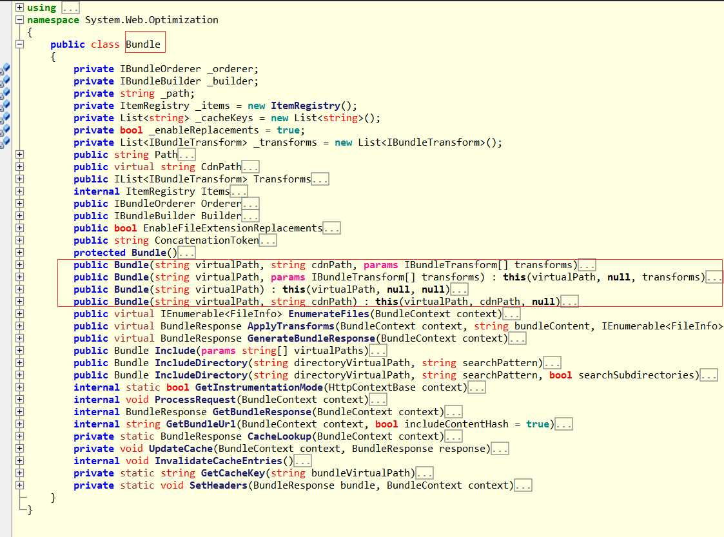Open ellipsis box after Path property
The width and height of the screenshot is (724, 537).
pyautogui.click(x=187, y=155)
